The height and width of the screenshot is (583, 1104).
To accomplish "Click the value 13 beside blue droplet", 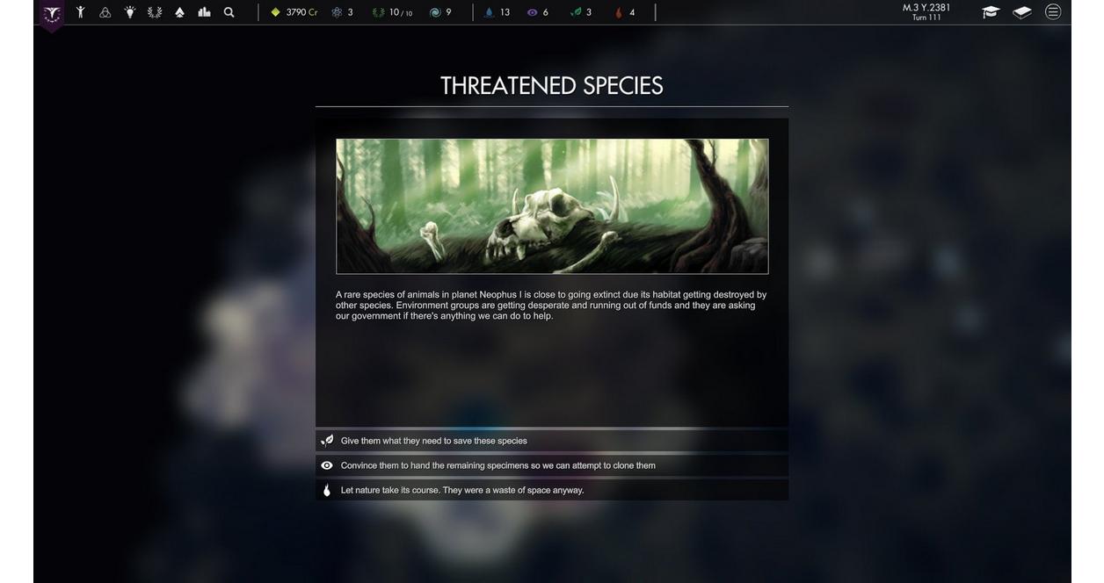I will pos(505,12).
